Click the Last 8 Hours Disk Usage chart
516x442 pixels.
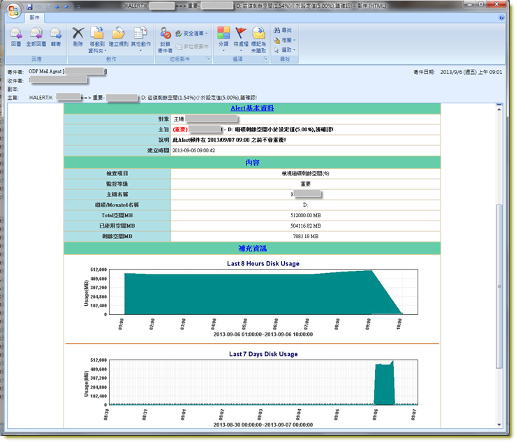click(263, 292)
